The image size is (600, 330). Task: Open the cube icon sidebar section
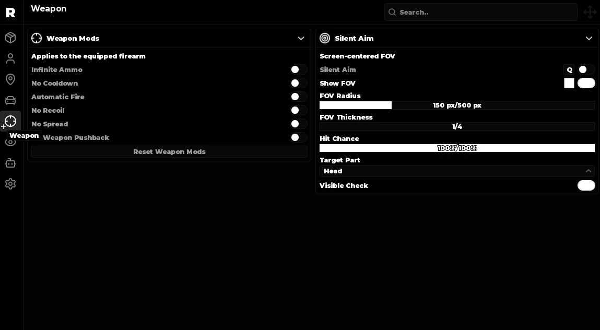[x=10, y=38]
